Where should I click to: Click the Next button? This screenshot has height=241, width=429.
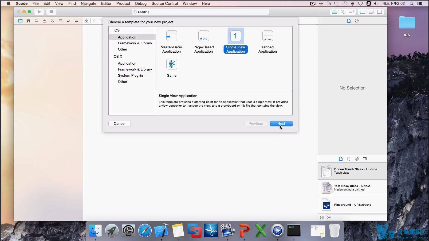point(281,123)
